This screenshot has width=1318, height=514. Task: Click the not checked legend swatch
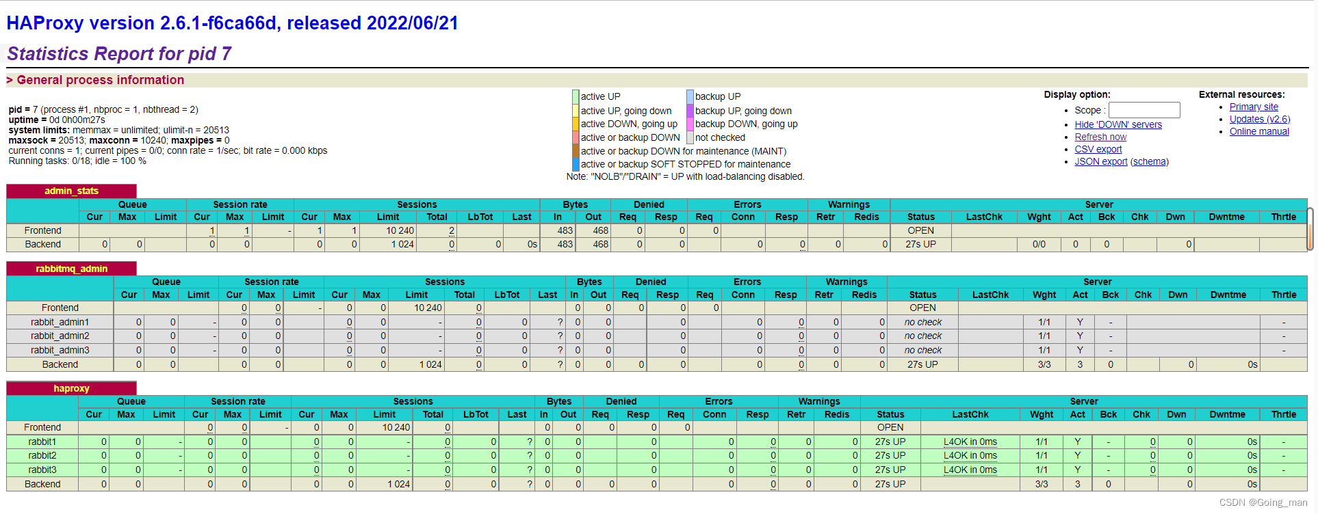690,137
